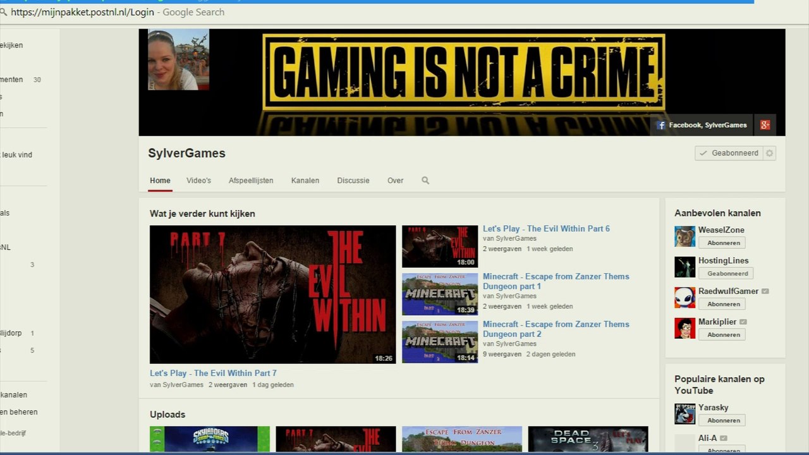Switch to the Video's tab
Screen dimensions: 809x455
point(198,181)
